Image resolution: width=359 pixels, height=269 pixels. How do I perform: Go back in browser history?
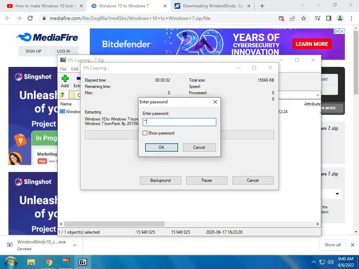[8, 18]
